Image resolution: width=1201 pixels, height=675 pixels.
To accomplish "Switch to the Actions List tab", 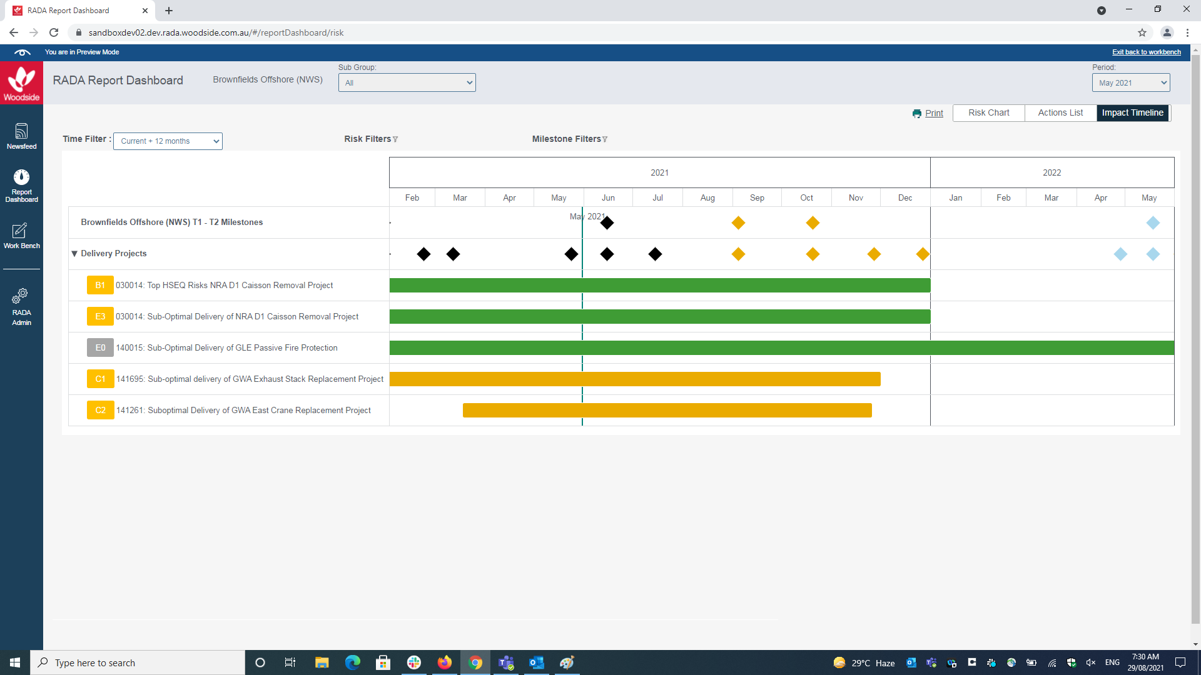I will (1060, 113).
